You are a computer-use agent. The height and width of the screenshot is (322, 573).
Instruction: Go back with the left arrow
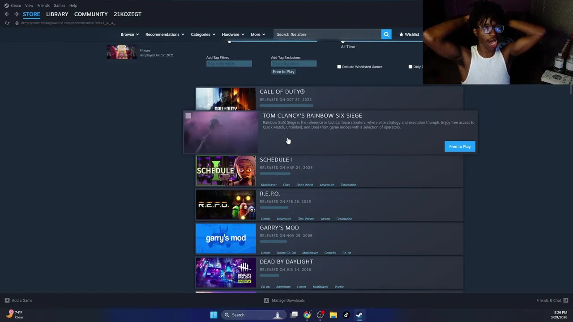(7, 14)
